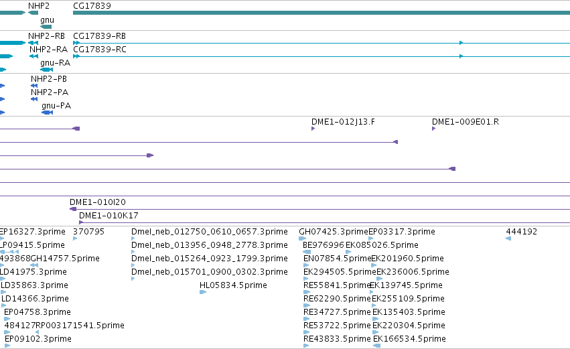
Task: Select the EK166534.5prime EST label
Action: 410,339
